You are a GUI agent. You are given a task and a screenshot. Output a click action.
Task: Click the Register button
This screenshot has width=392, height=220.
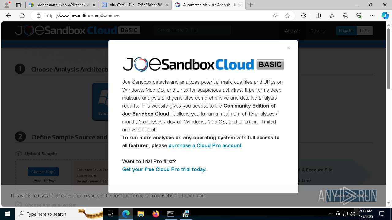[x=346, y=31]
